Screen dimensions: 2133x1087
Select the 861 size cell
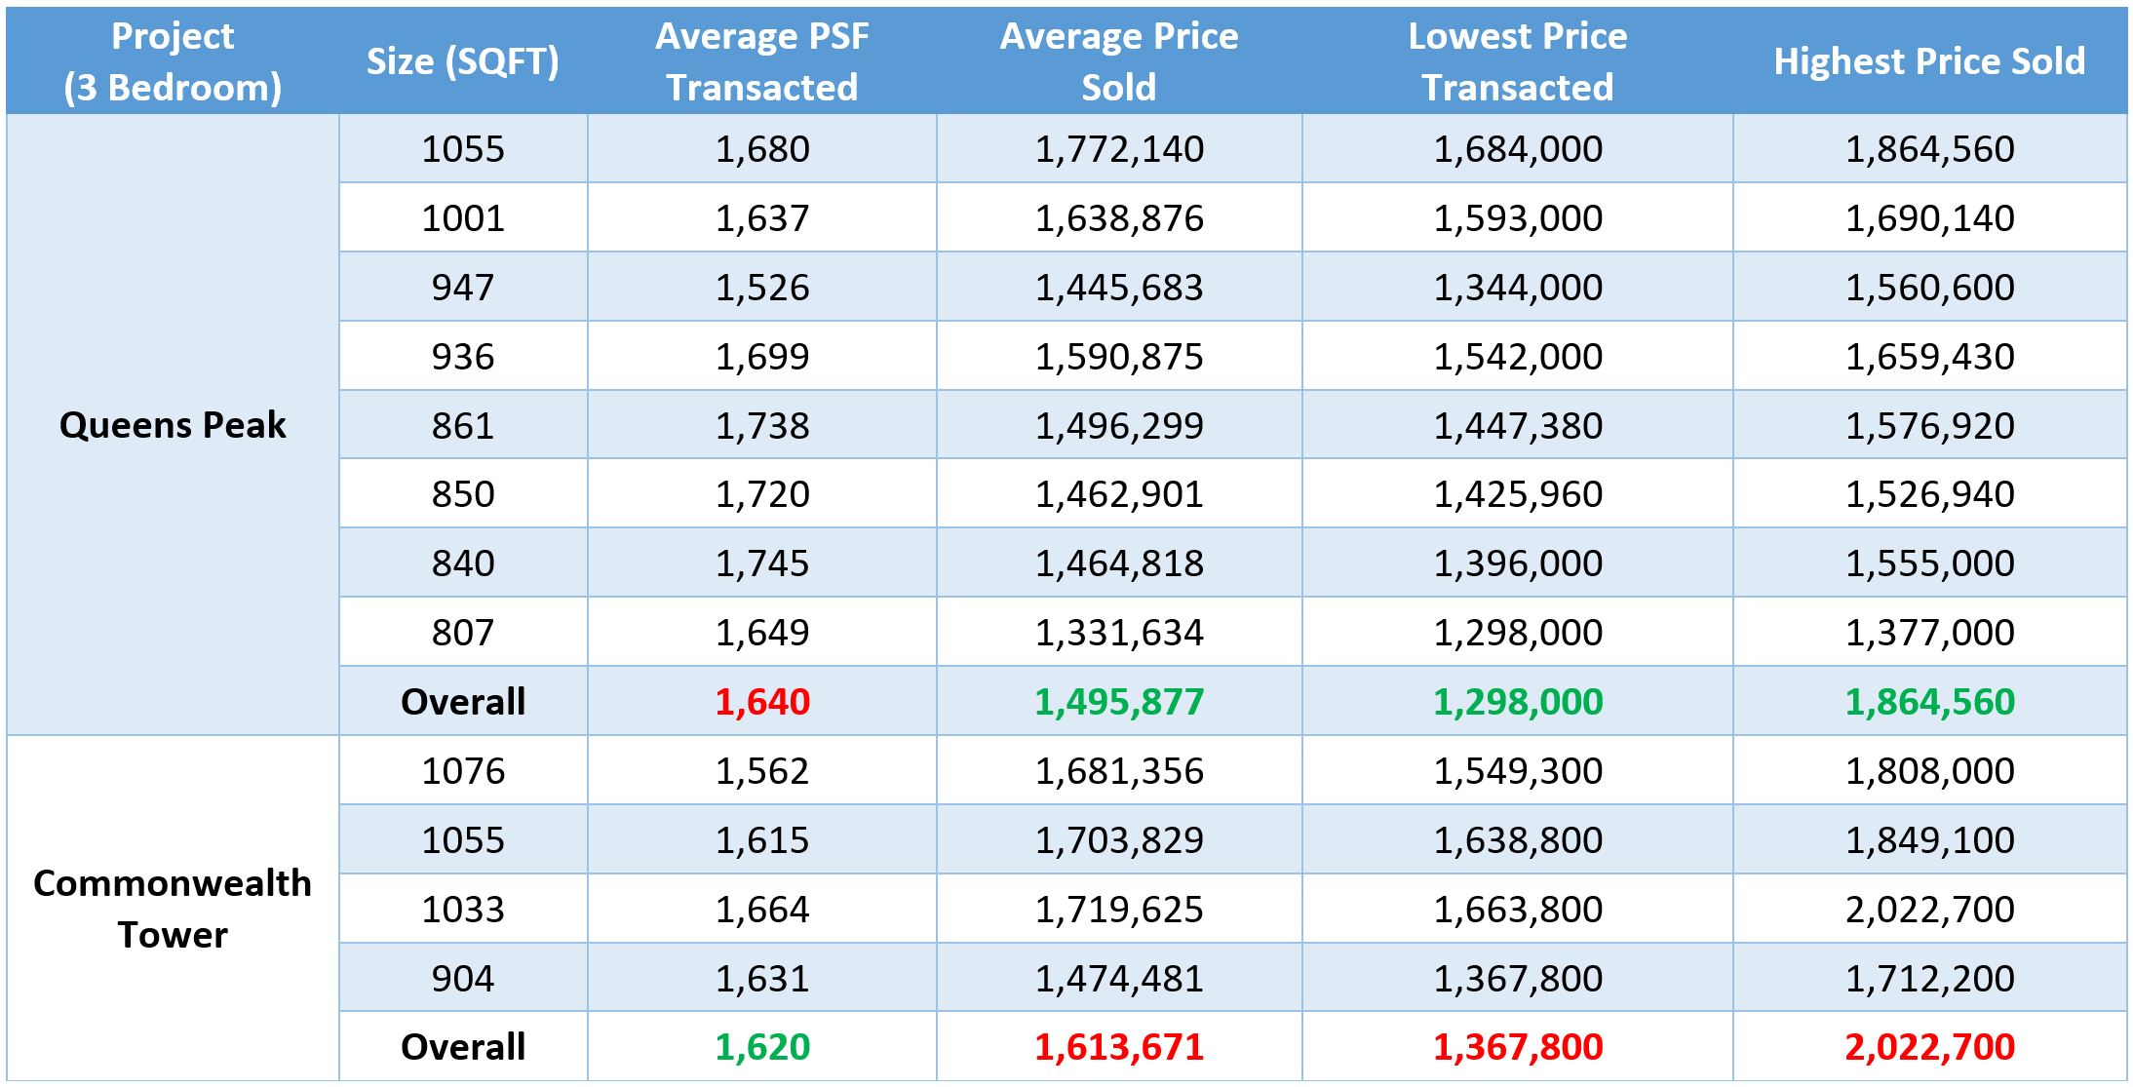[x=463, y=425]
